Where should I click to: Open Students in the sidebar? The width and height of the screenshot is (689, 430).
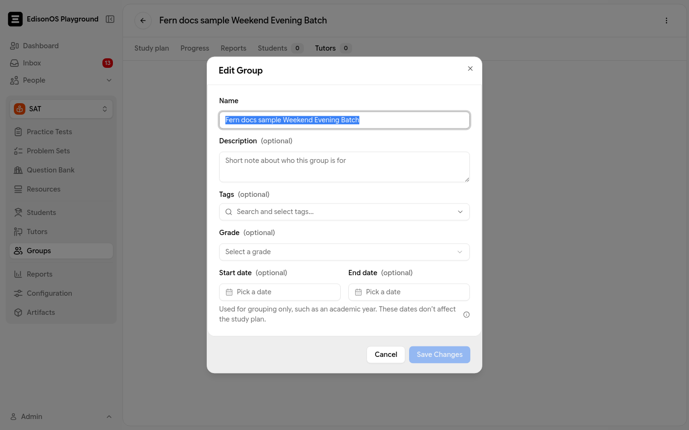tap(61, 213)
